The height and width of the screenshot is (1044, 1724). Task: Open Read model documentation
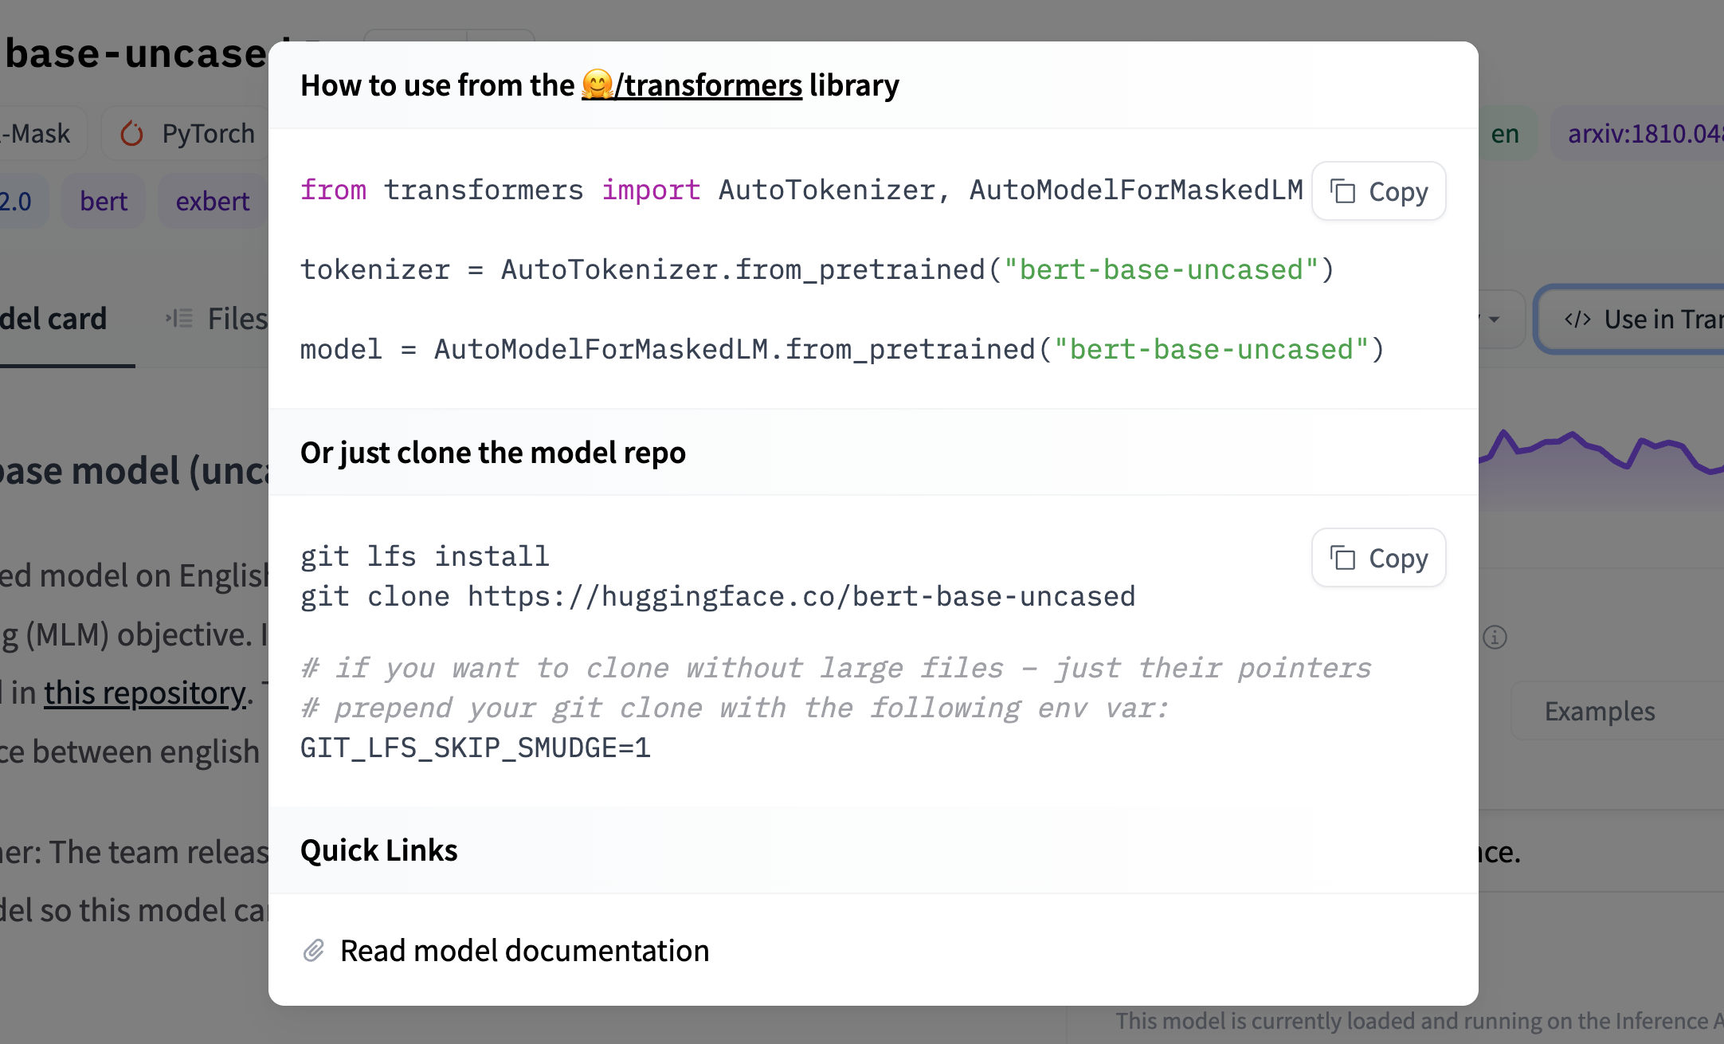pyautogui.click(x=524, y=950)
